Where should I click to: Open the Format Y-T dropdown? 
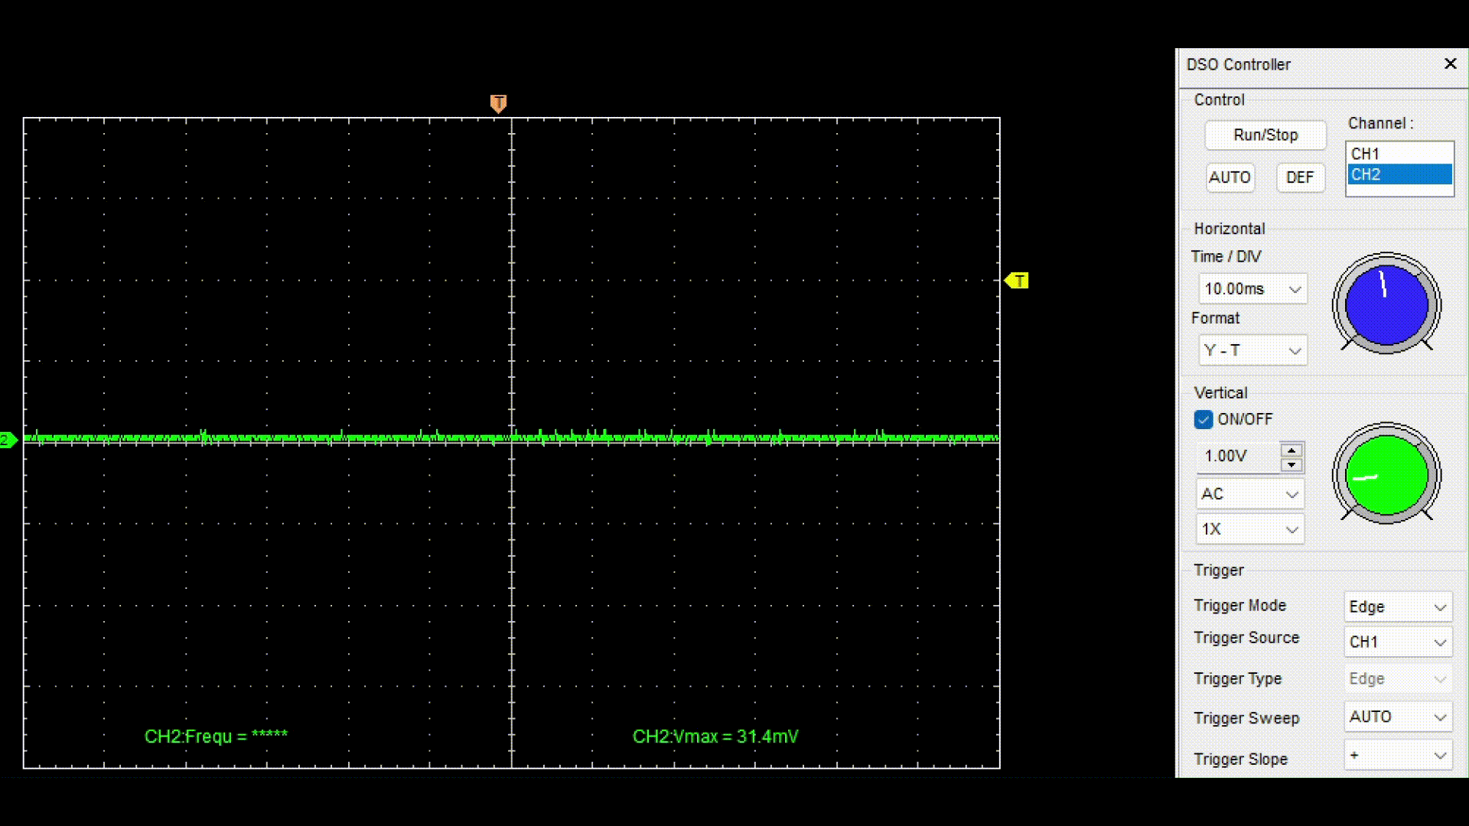[x=1252, y=350]
